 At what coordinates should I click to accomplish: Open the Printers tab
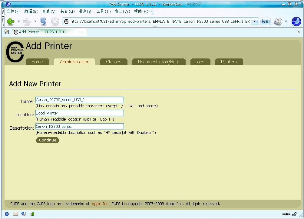229,62
